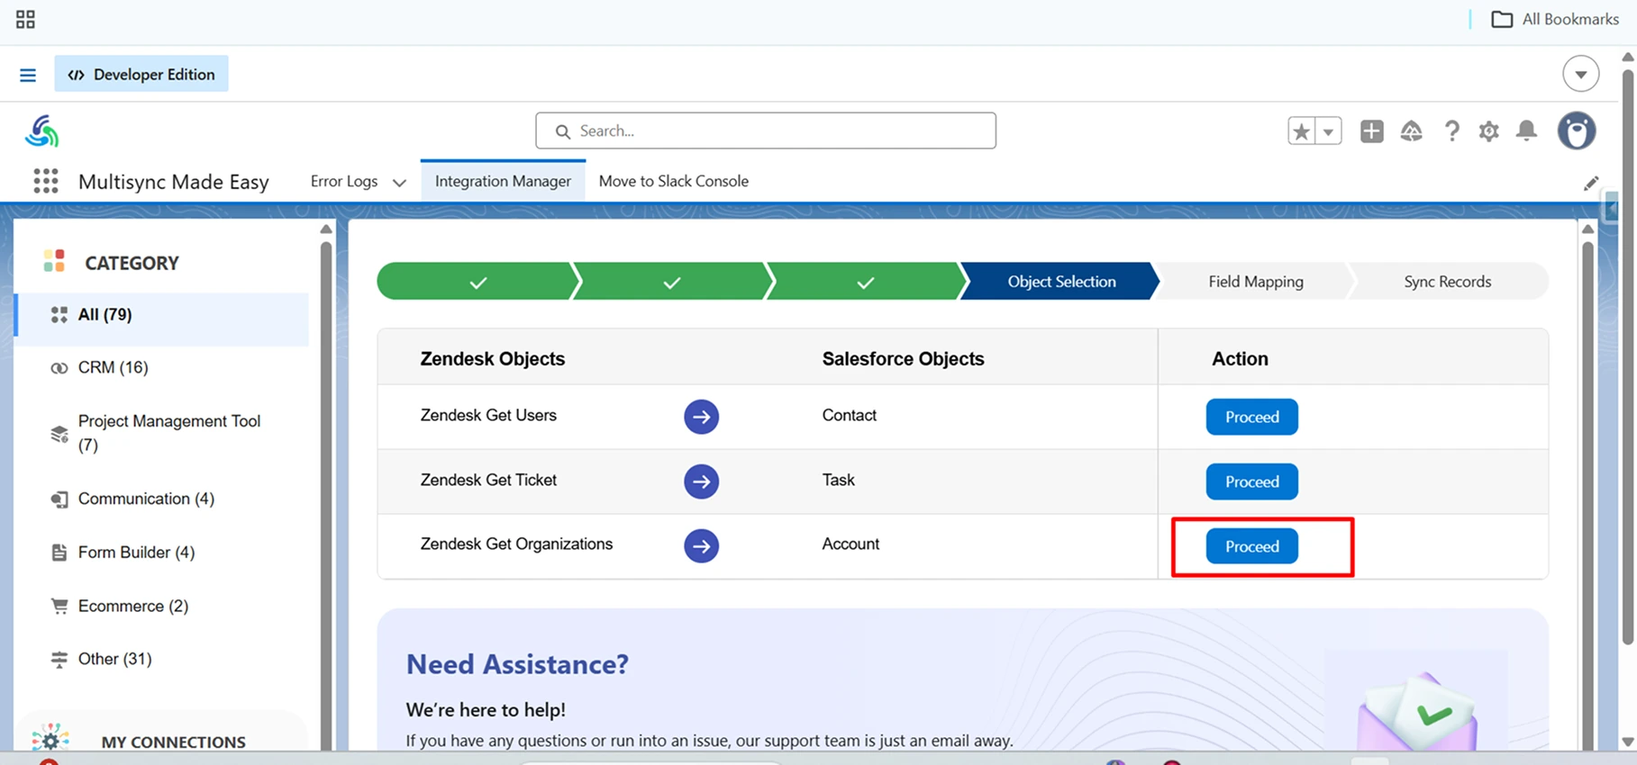Open the Error Logs tab
This screenshot has width=1637, height=765.
(x=344, y=181)
